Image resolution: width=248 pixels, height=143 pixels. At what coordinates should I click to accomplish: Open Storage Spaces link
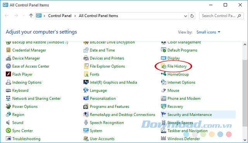180,123
